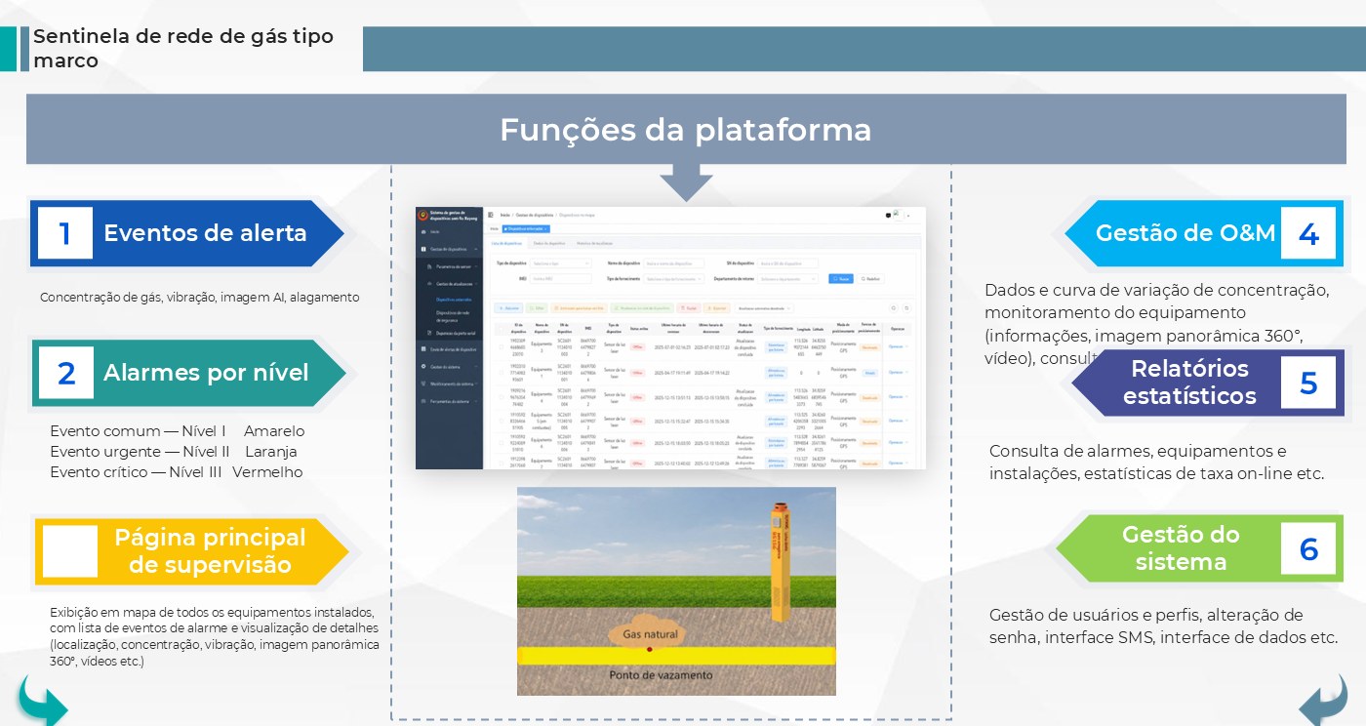Open Lista de alertas de dispositivo in the sidebar
Screen dimensions: 1366x726
click(448, 349)
